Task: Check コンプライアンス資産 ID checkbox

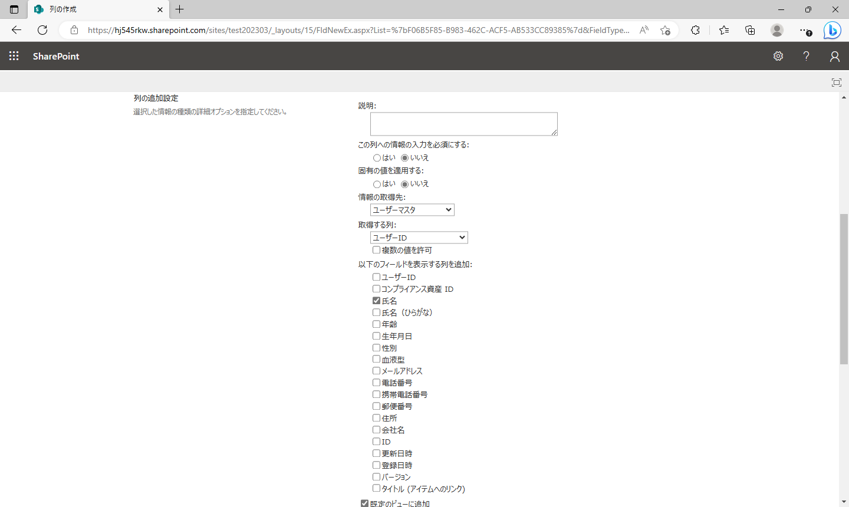Action: 376,289
